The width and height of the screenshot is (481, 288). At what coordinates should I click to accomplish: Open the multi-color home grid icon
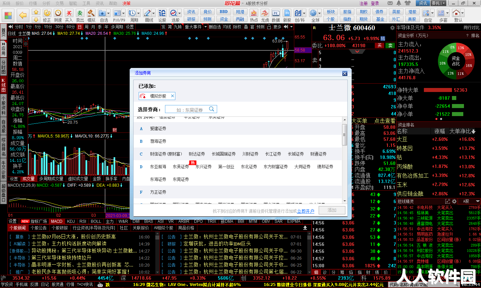[x=8, y=15]
